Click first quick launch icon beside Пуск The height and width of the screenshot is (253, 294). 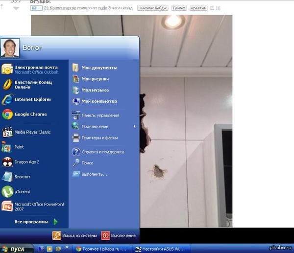point(41,249)
